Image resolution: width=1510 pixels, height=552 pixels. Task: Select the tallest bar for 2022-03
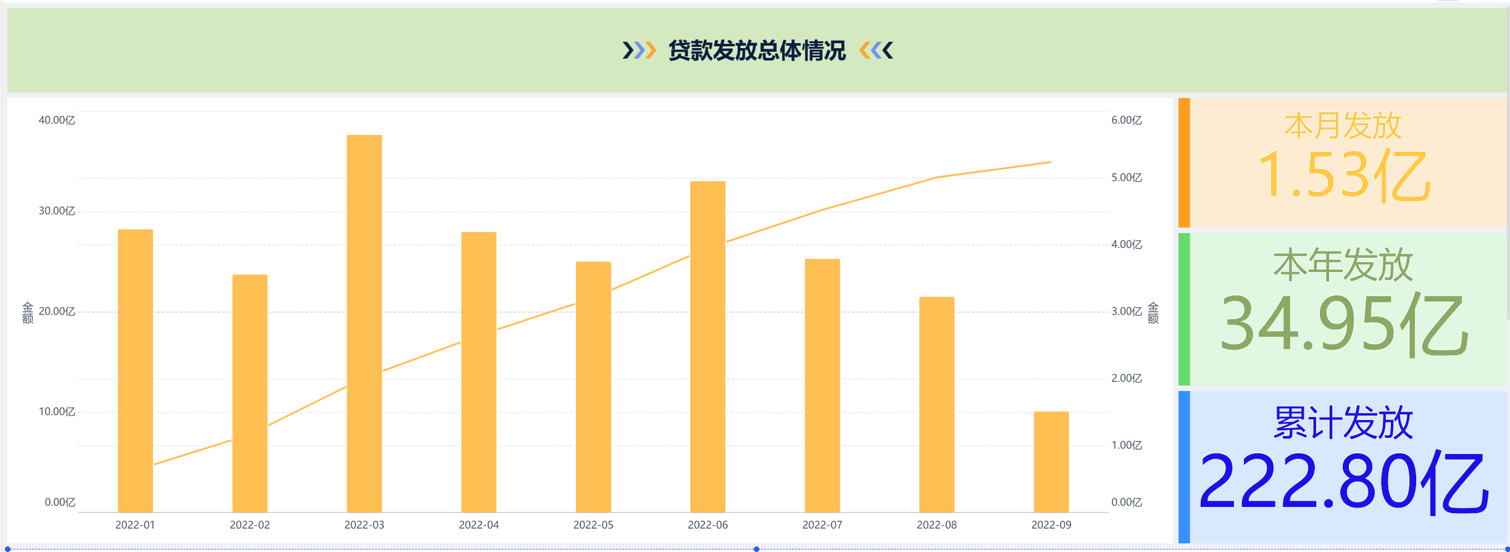(364, 324)
